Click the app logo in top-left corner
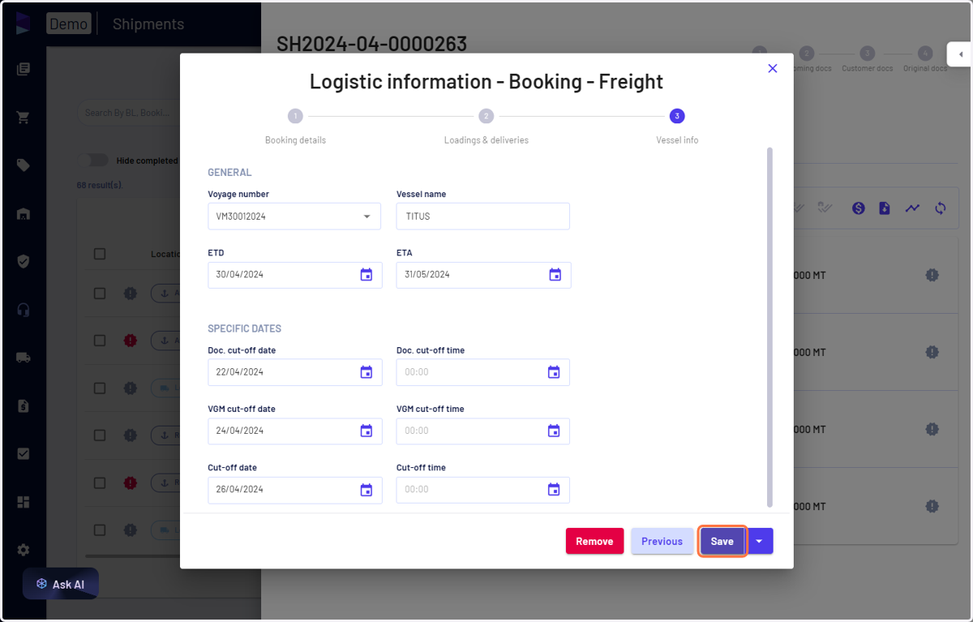Screen dimensions: 973x622 [x=23, y=24]
